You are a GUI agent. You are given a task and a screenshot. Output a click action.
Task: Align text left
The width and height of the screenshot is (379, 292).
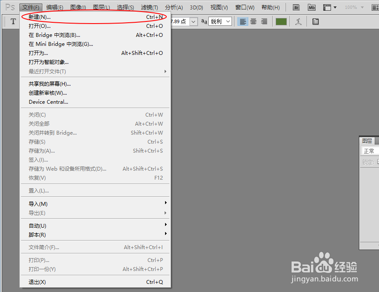pyautogui.click(x=243, y=22)
